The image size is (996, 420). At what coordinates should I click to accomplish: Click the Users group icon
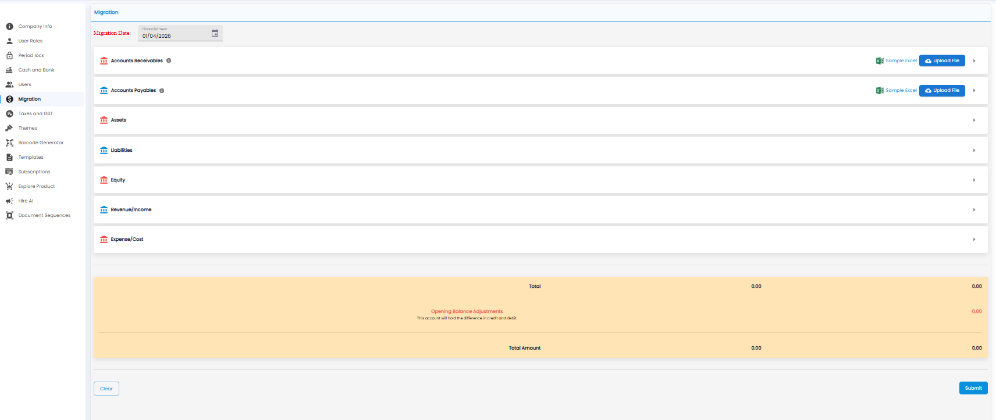click(x=9, y=84)
